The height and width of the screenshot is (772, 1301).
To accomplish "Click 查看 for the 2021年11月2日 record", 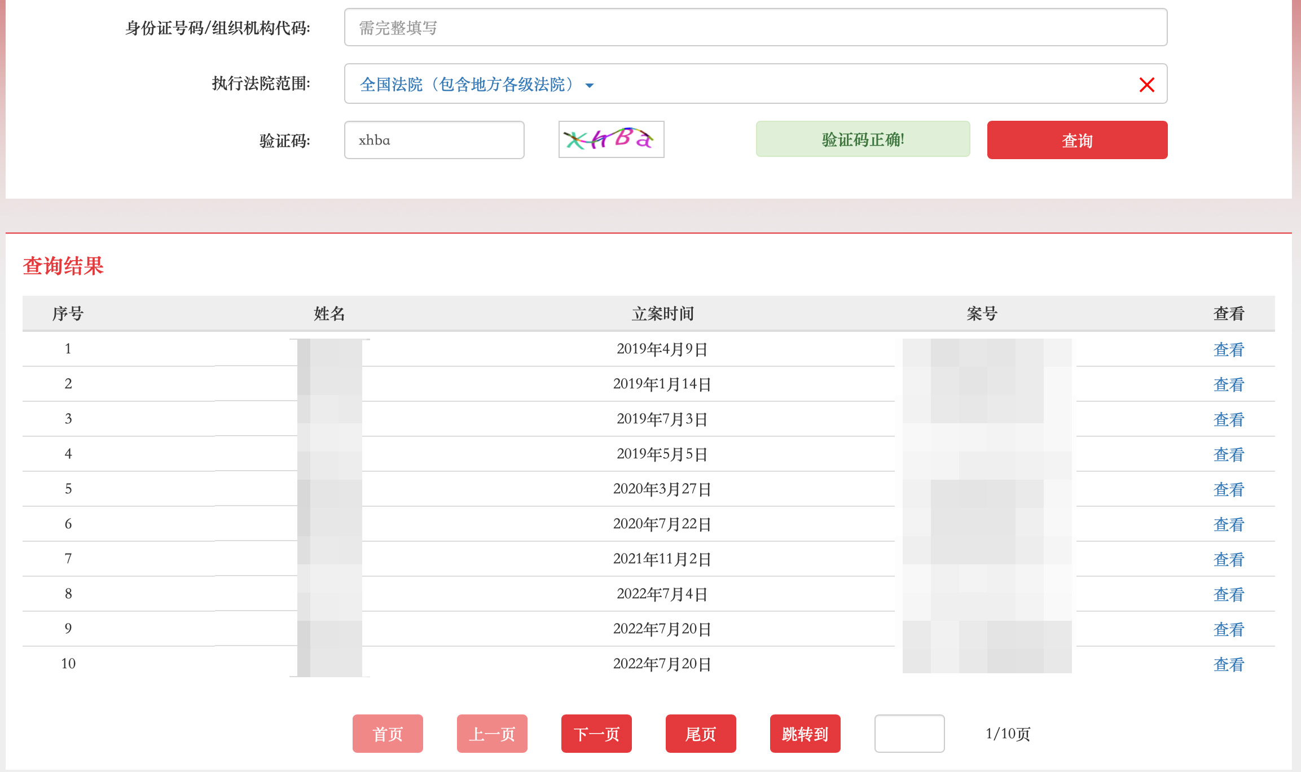I will pyautogui.click(x=1228, y=560).
